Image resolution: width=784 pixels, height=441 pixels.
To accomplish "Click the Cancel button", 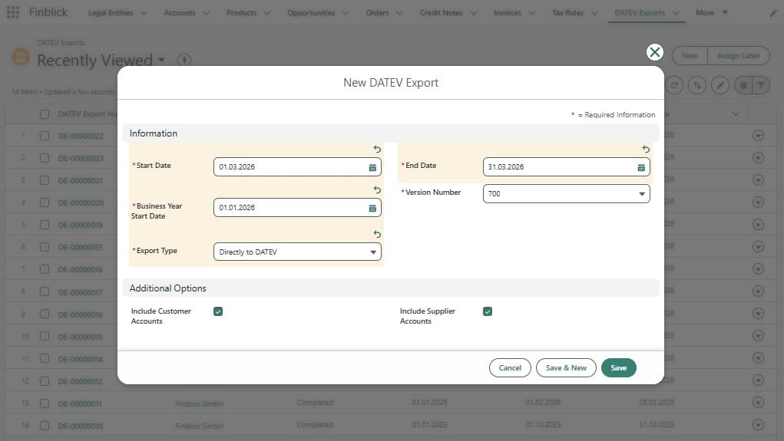I will click(x=510, y=367).
